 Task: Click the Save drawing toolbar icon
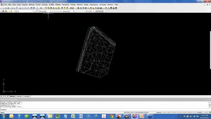point(8,8)
